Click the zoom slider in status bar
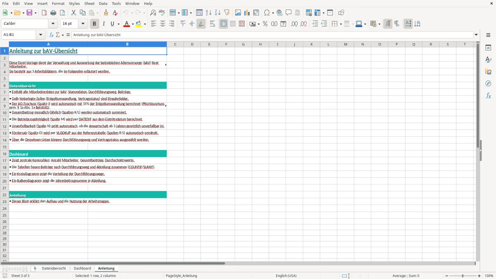 [x=463, y=276]
